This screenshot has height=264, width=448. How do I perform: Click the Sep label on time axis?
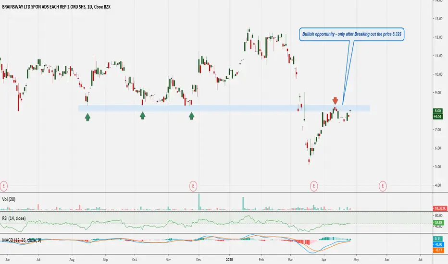tap(105, 260)
